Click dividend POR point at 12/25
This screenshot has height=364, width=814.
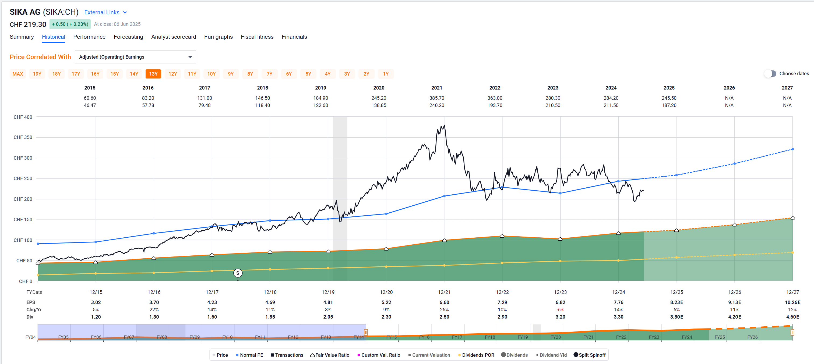[x=676, y=257]
